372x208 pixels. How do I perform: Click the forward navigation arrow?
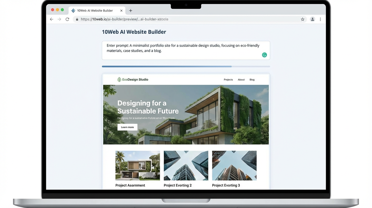tap(59, 19)
